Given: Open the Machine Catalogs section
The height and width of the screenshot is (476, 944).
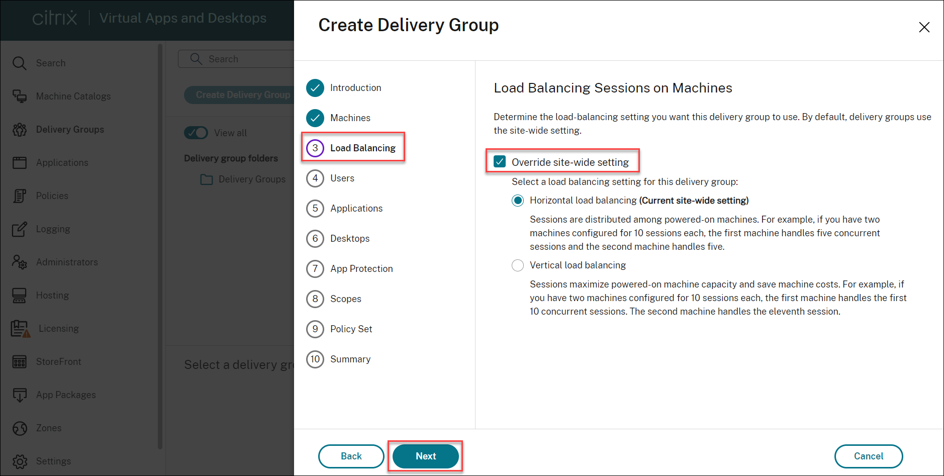Looking at the screenshot, I should pos(73,96).
